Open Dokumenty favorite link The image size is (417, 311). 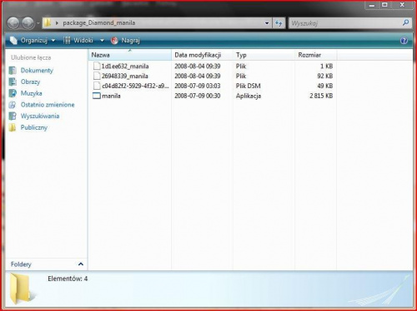[x=37, y=71]
